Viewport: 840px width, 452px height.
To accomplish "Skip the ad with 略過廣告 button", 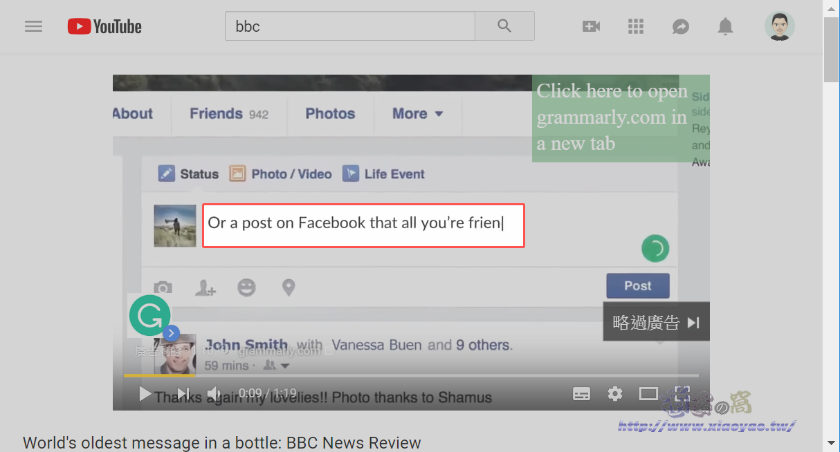I will coord(657,322).
